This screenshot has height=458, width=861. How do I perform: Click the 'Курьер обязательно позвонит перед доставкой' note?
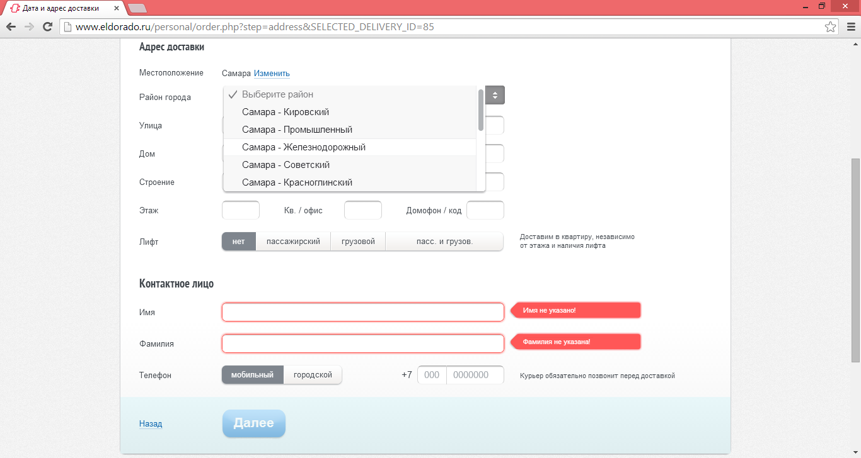pos(598,376)
